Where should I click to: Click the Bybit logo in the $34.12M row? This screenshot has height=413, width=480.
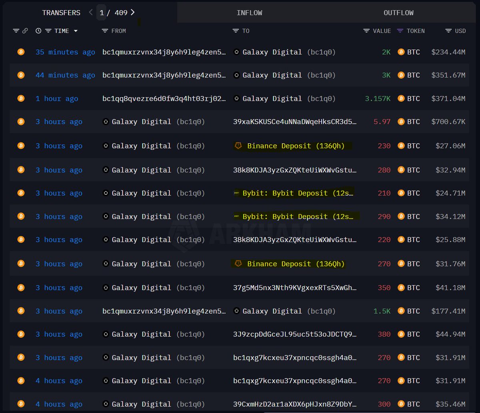[x=237, y=217]
